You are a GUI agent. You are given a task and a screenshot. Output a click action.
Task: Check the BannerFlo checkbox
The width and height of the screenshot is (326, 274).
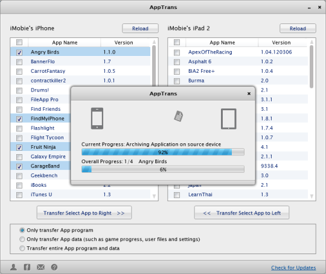(x=19, y=62)
